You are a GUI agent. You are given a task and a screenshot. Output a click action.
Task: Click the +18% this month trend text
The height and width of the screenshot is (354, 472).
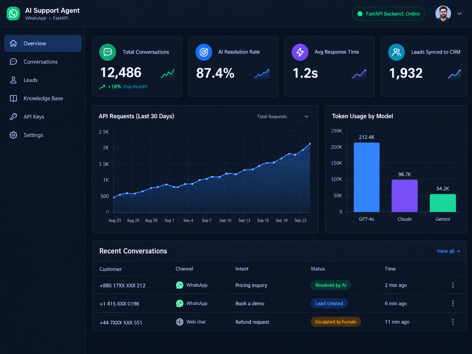[123, 87]
